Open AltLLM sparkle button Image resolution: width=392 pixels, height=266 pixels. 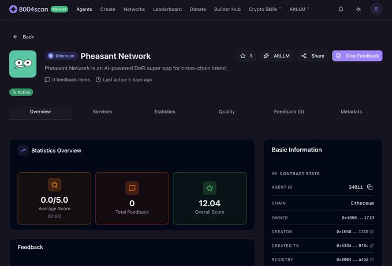coord(277,56)
